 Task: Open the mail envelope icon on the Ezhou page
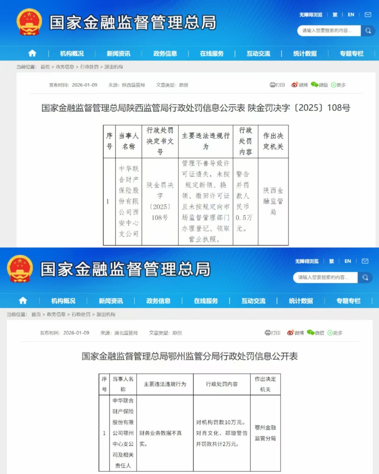365,261
